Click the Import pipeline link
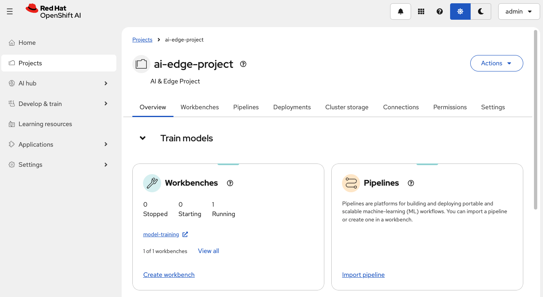543x297 pixels. coord(363,275)
